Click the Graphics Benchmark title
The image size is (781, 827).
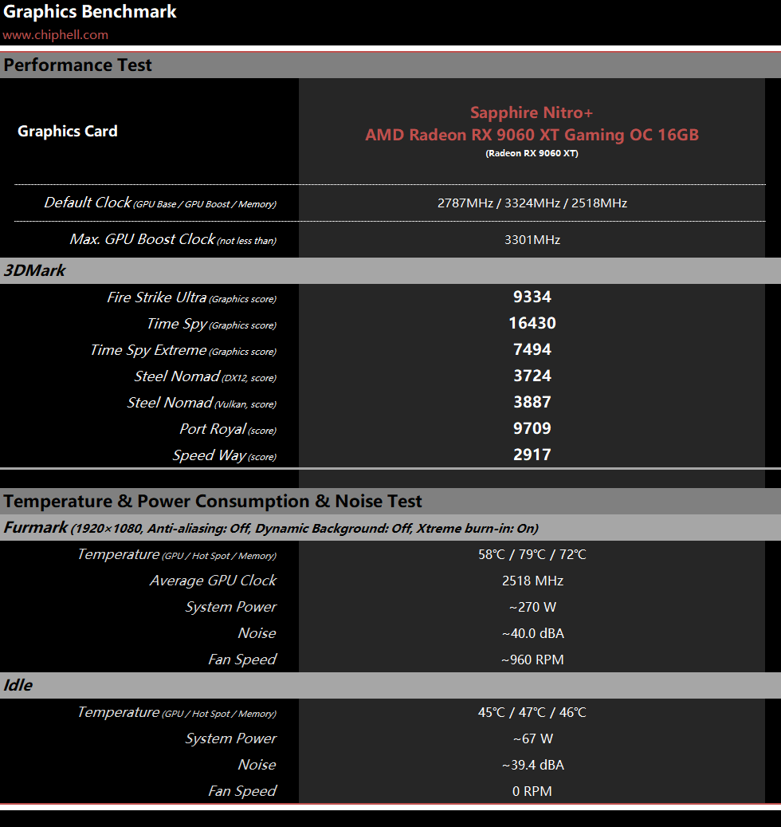coord(89,12)
